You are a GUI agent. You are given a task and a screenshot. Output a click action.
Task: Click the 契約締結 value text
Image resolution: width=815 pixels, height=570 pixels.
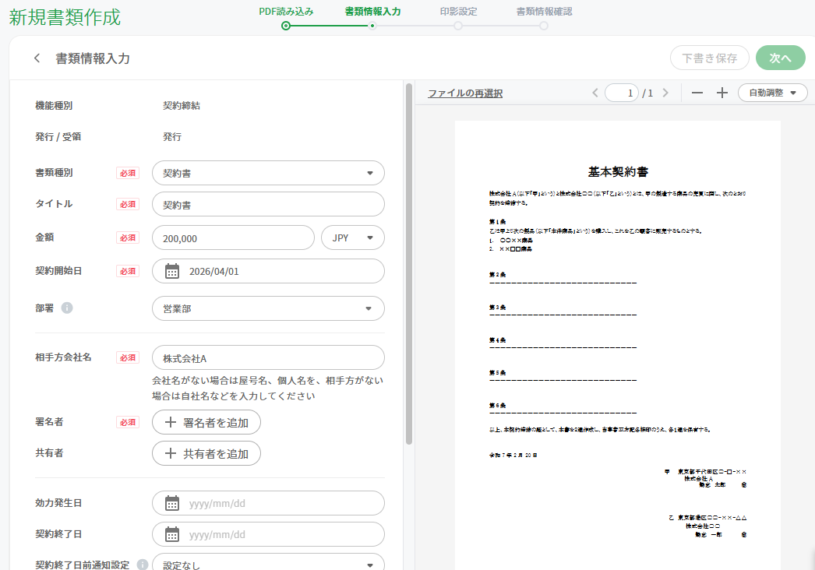(x=182, y=105)
